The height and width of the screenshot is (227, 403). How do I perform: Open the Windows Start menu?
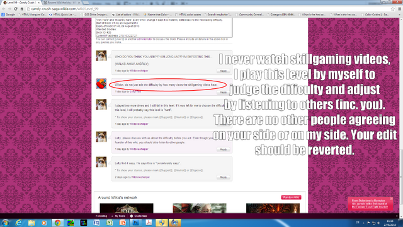tap(6, 223)
